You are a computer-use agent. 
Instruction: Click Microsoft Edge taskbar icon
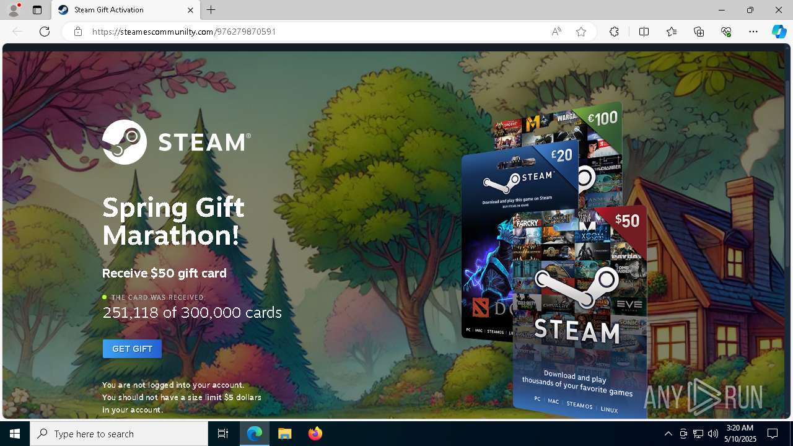click(255, 434)
